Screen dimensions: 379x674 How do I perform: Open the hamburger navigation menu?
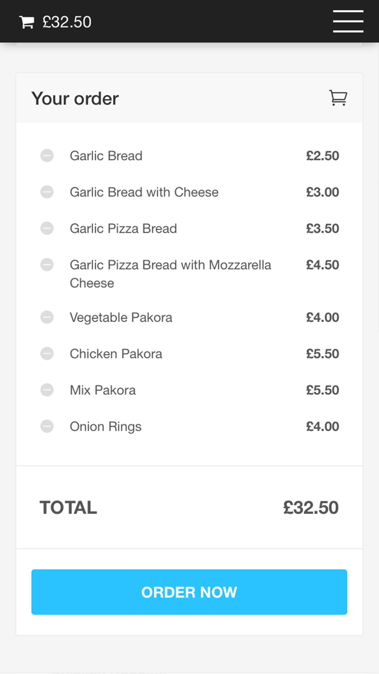coord(348,21)
